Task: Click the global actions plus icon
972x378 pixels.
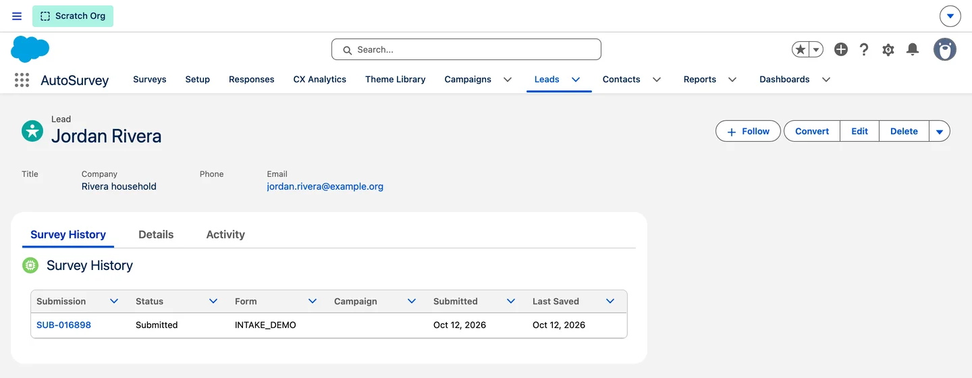Action: pyautogui.click(x=840, y=49)
